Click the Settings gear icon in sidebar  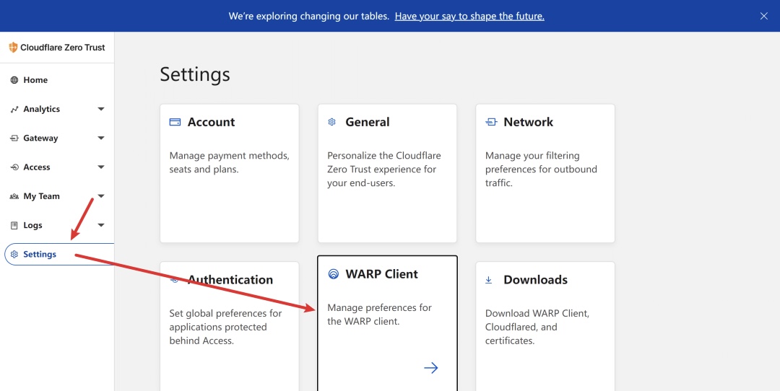point(14,255)
